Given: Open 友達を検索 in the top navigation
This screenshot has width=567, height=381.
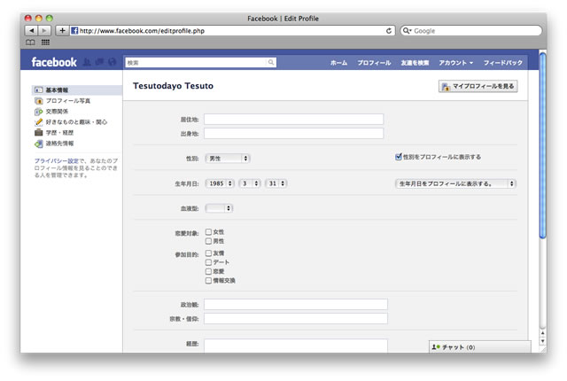Looking at the screenshot, I should point(415,63).
